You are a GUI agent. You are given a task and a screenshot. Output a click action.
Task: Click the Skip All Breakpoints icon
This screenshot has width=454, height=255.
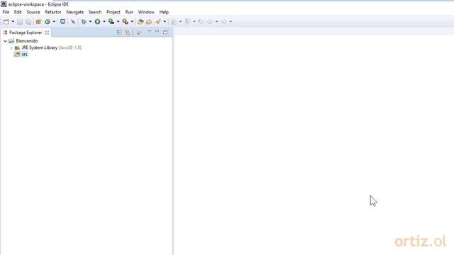pyautogui.click(x=73, y=22)
